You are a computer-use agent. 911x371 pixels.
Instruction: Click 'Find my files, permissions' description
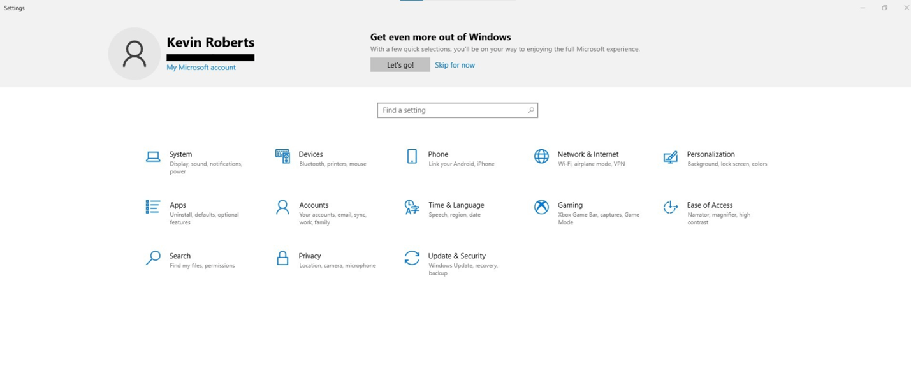coord(202,266)
